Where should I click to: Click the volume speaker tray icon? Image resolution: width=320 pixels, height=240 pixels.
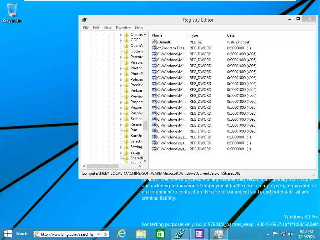click(291, 234)
